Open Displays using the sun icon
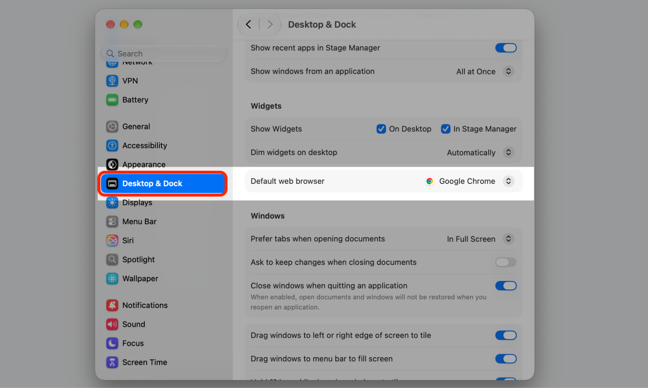The image size is (648, 388). [x=112, y=203]
